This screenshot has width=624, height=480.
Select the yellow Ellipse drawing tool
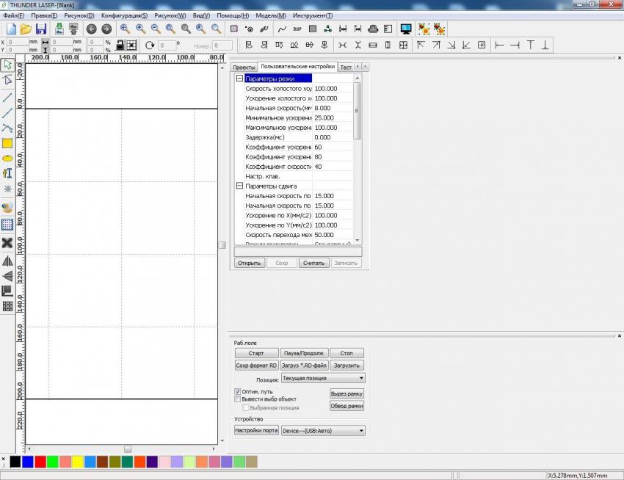point(7,158)
